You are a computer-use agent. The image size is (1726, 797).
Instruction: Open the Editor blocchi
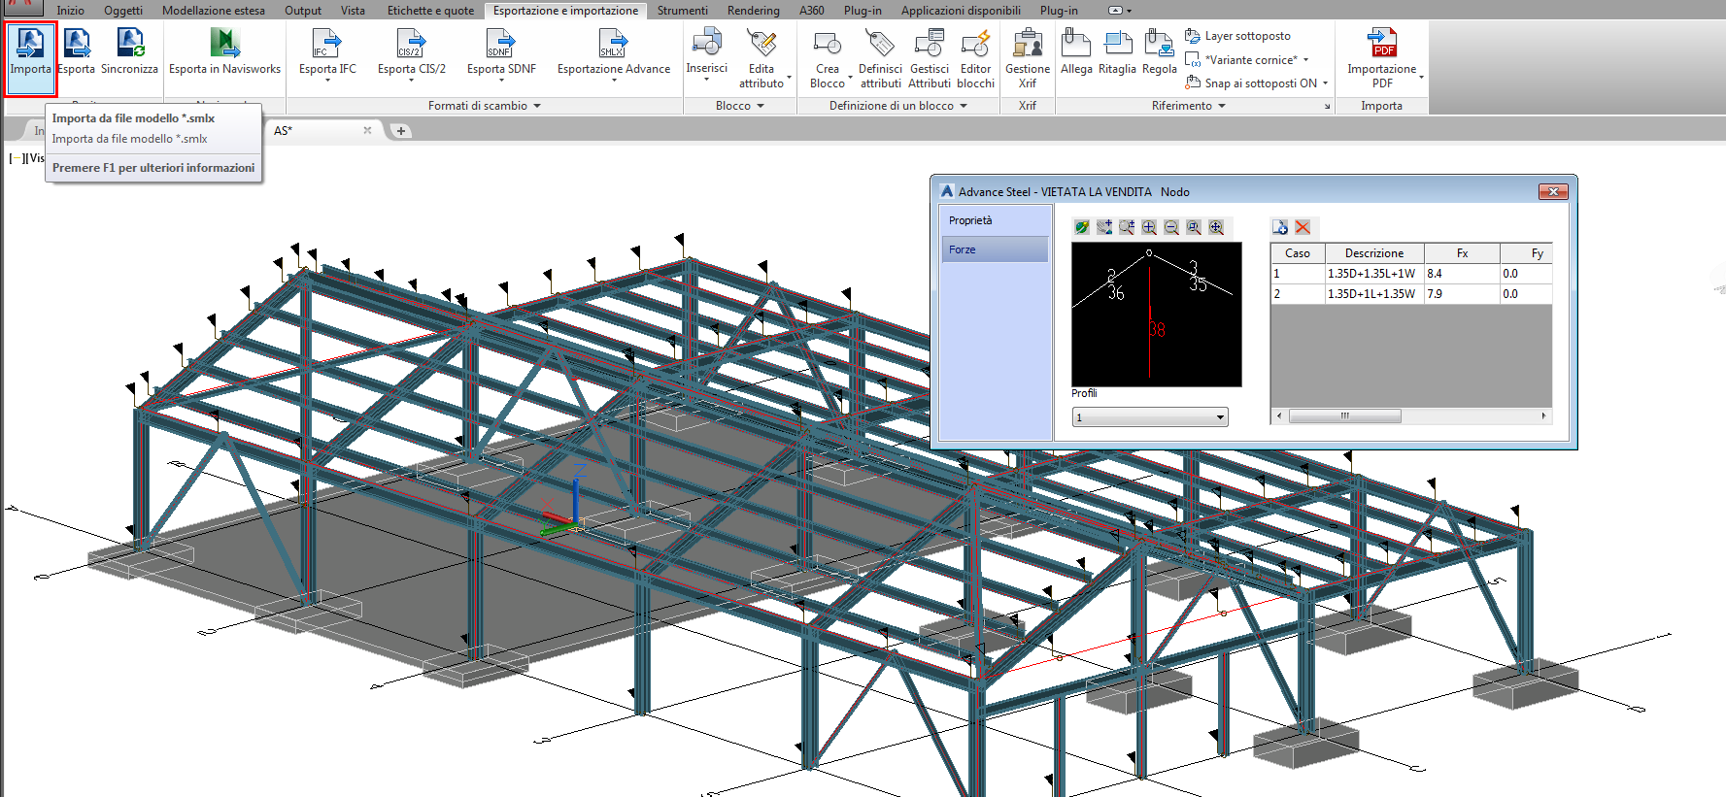pyautogui.click(x=975, y=58)
